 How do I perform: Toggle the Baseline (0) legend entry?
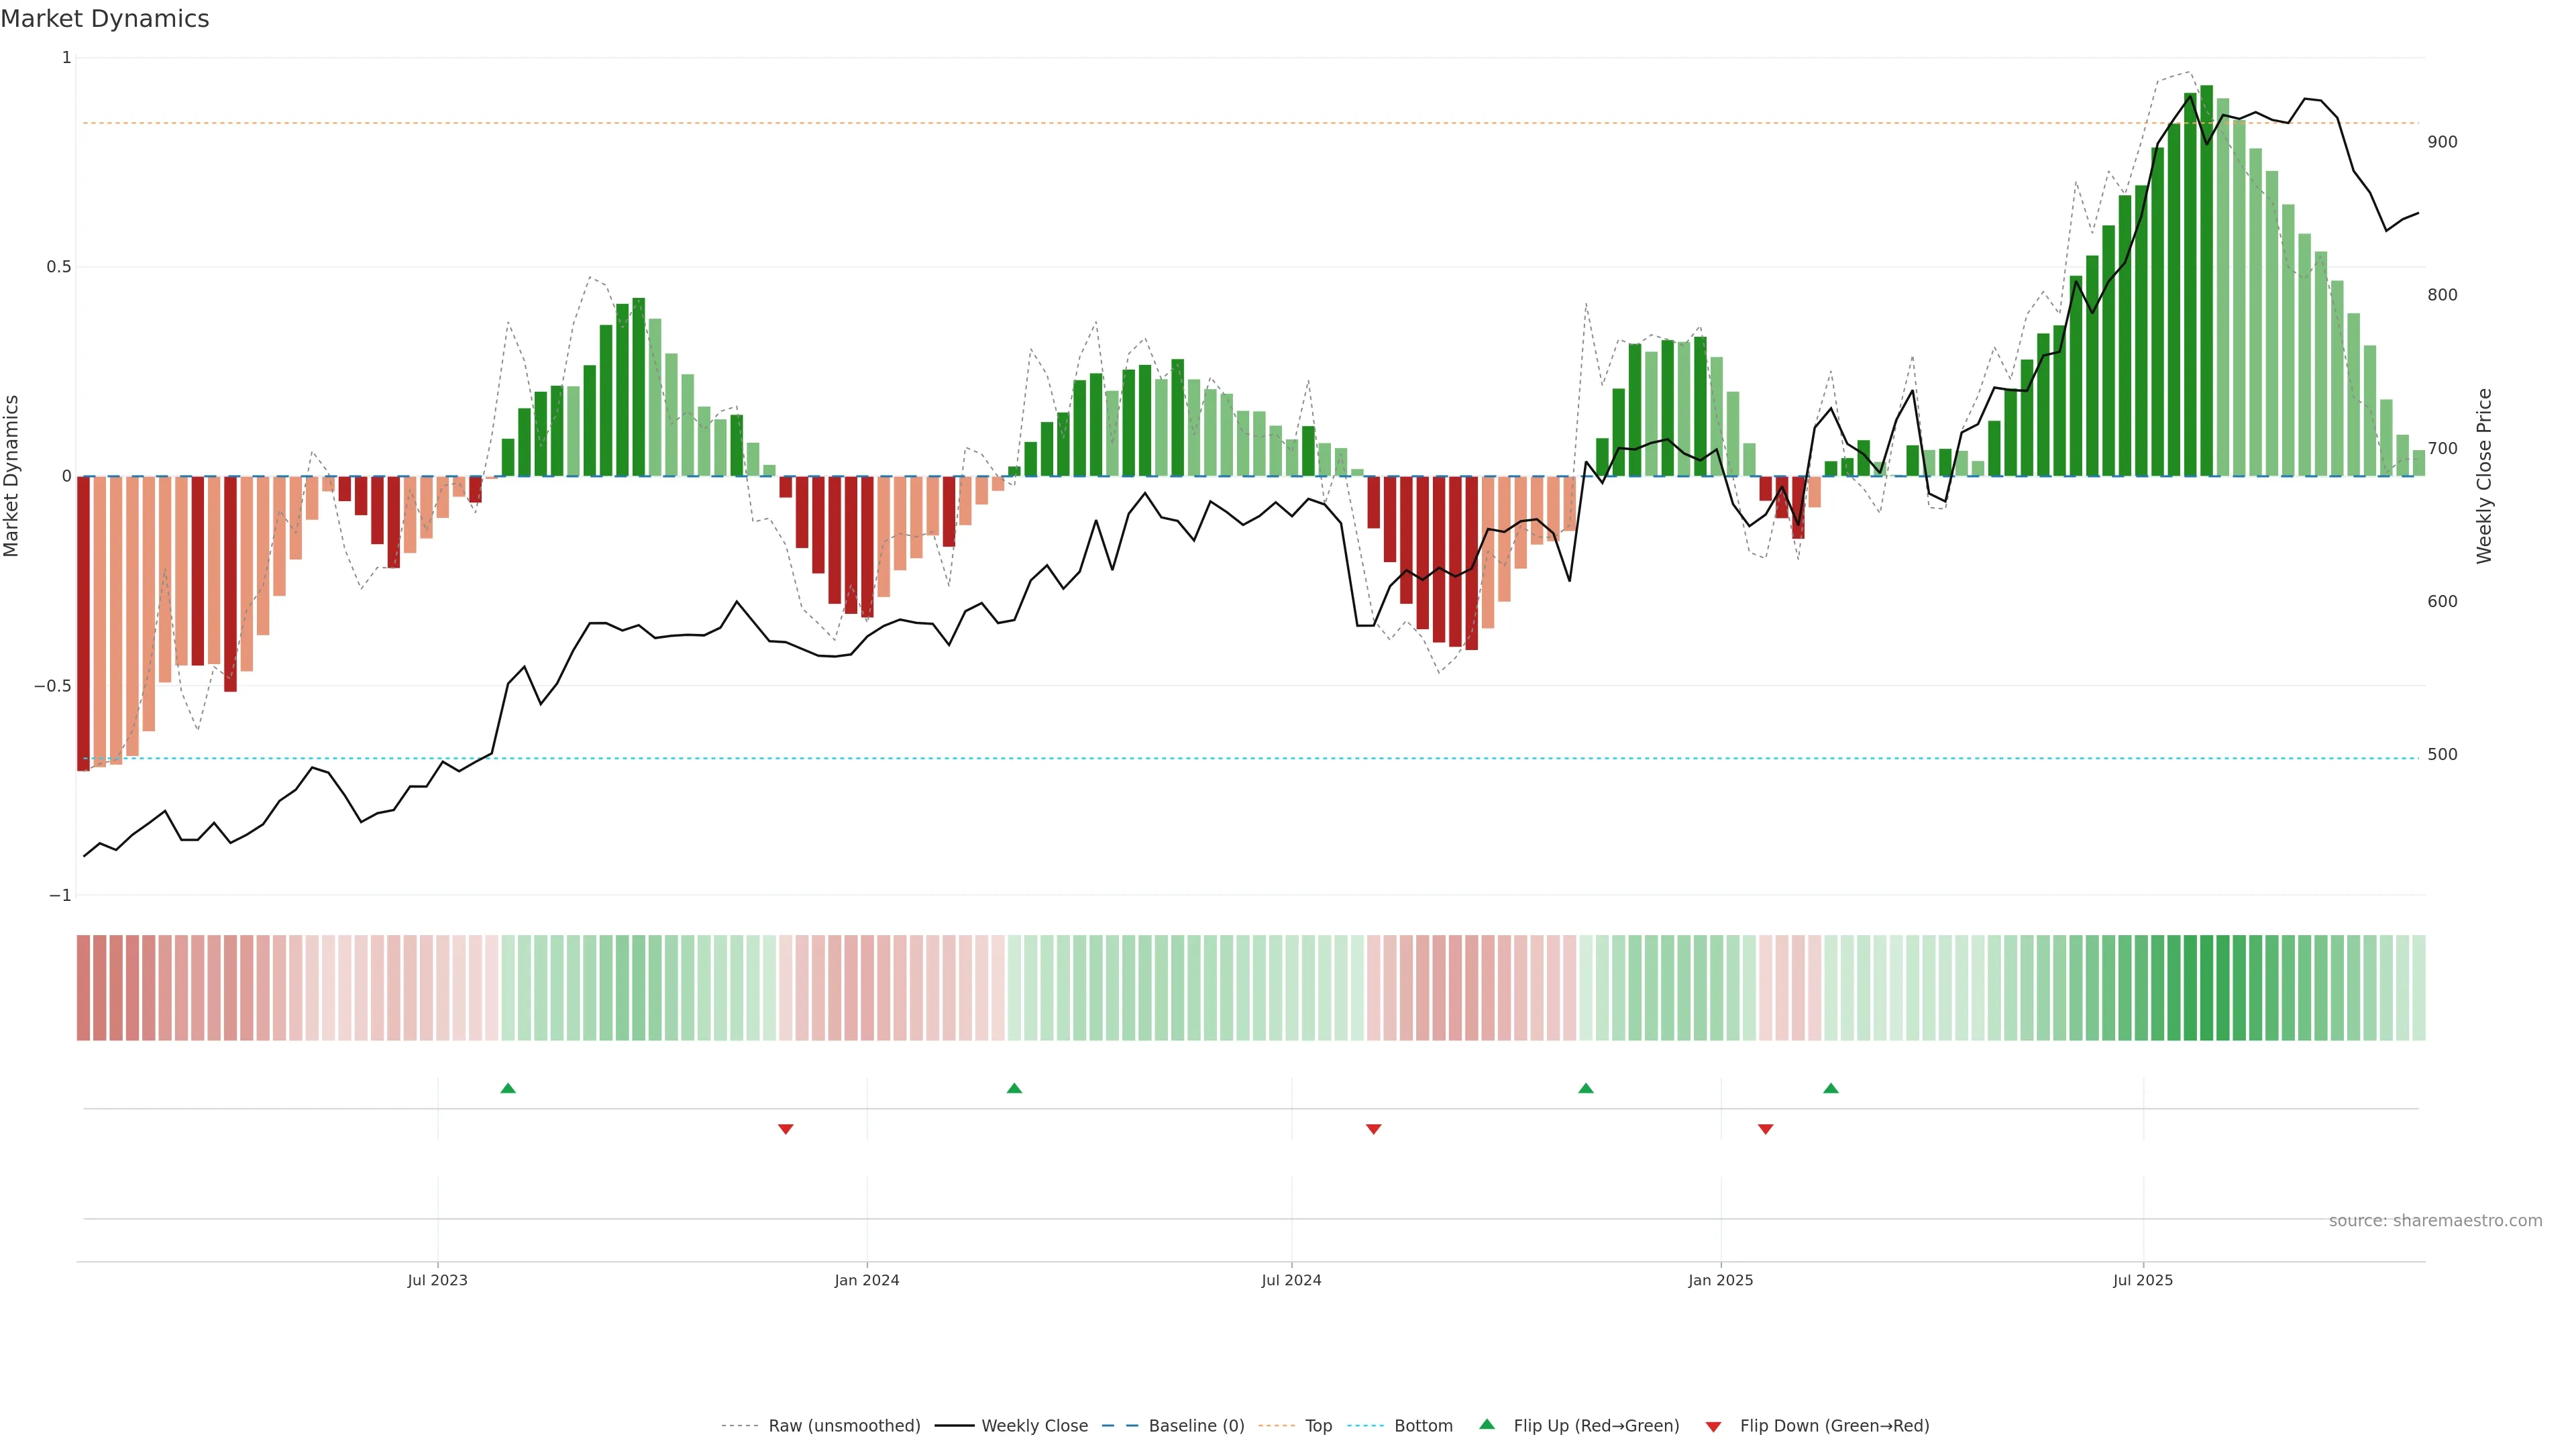tap(1196, 1426)
